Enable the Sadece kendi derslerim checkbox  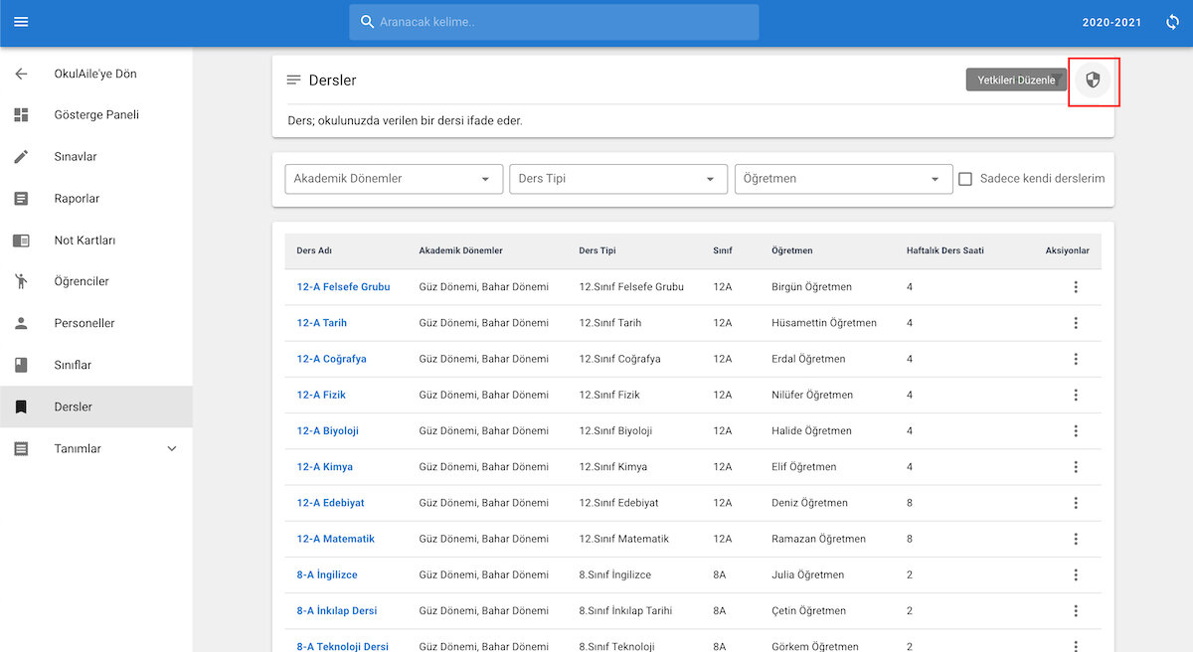tap(964, 179)
